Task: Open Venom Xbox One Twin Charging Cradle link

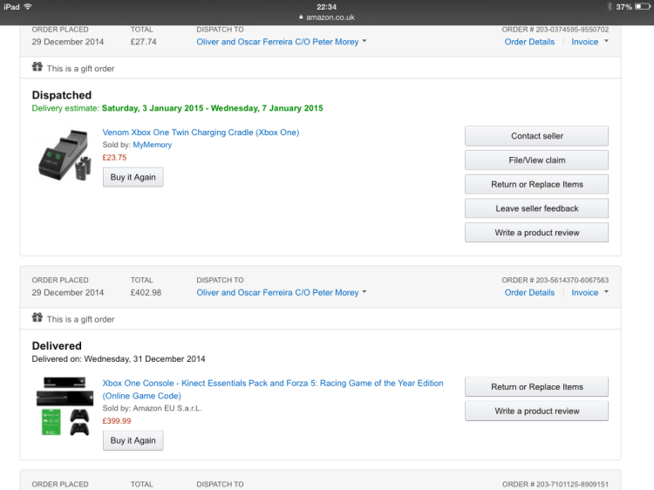Action: point(201,133)
